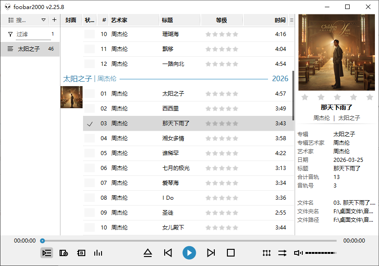Image resolution: width=379 pixels, height=266 pixels.
Task: Click the checkmark on track 03 row
Action: coord(90,124)
